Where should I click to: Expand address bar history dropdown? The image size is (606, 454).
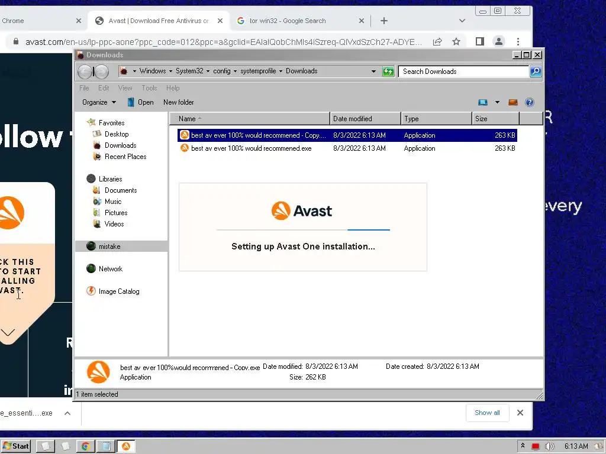coord(373,72)
